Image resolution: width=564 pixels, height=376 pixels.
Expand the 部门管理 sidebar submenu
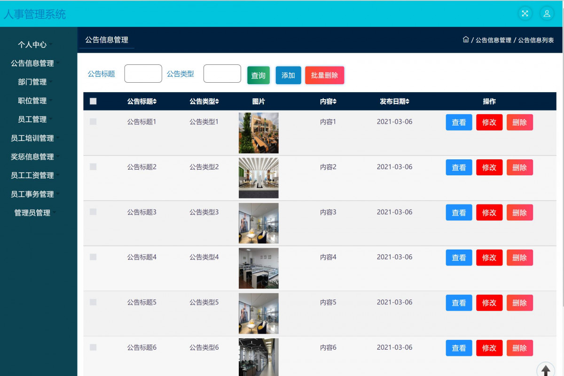click(33, 82)
